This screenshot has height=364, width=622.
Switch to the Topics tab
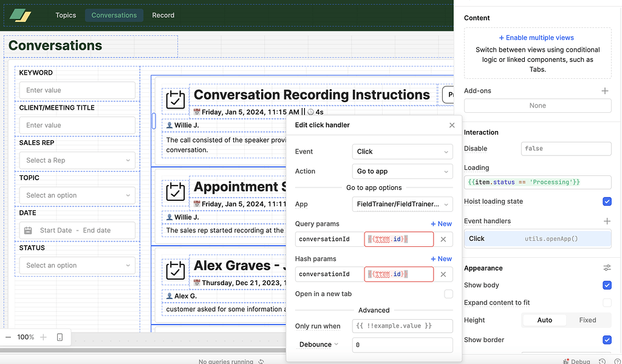[x=66, y=15]
